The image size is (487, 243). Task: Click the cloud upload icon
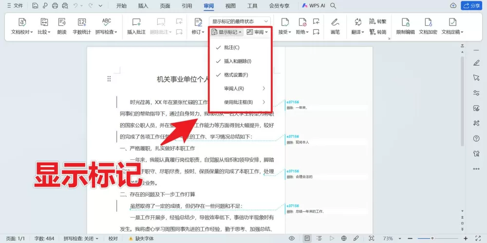(453, 5)
